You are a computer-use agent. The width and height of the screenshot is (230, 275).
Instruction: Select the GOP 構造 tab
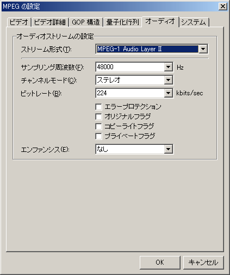86,22
